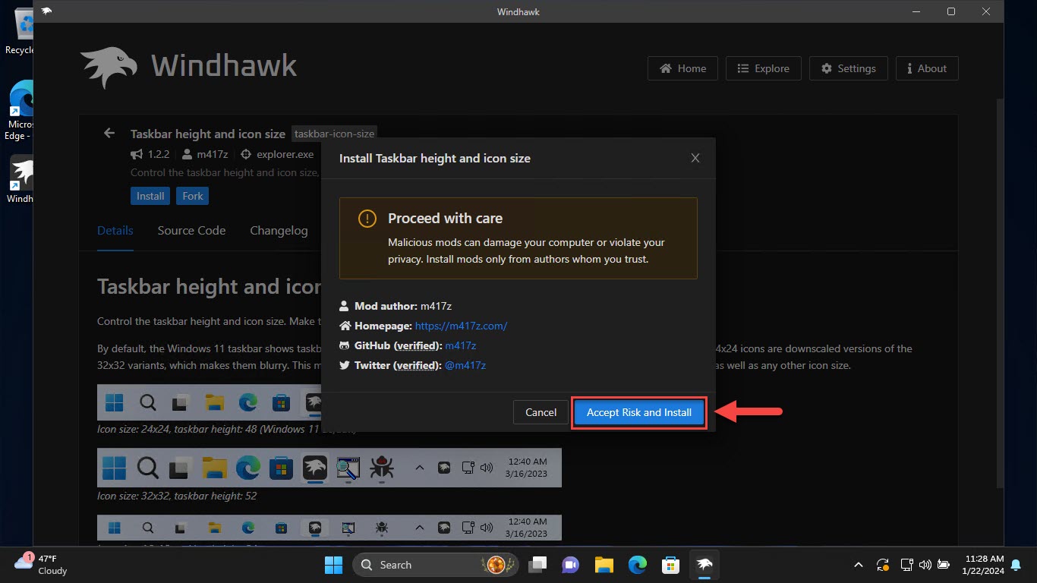Click the taskbar-icon-size mod ID tag
This screenshot has height=583, width=1037.
tap(334, 134)
